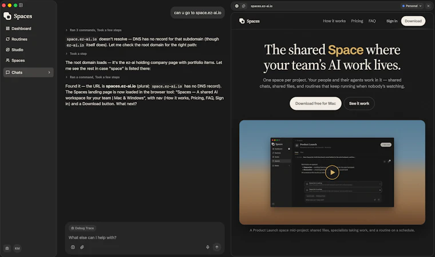Expand the 'Ran 3 commands, Took a few steps' row
Viewport: 435px width, 257px height.
93,30
